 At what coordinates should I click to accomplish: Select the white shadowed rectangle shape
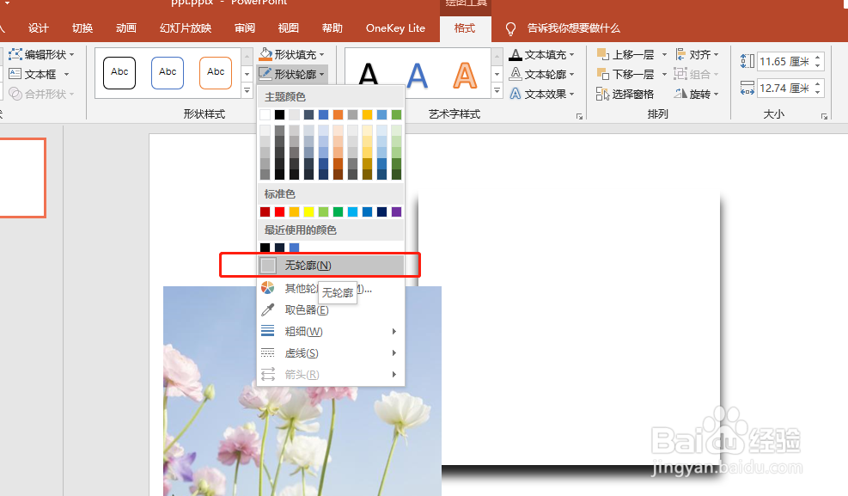pyautogui.click(x=569, y=328)
